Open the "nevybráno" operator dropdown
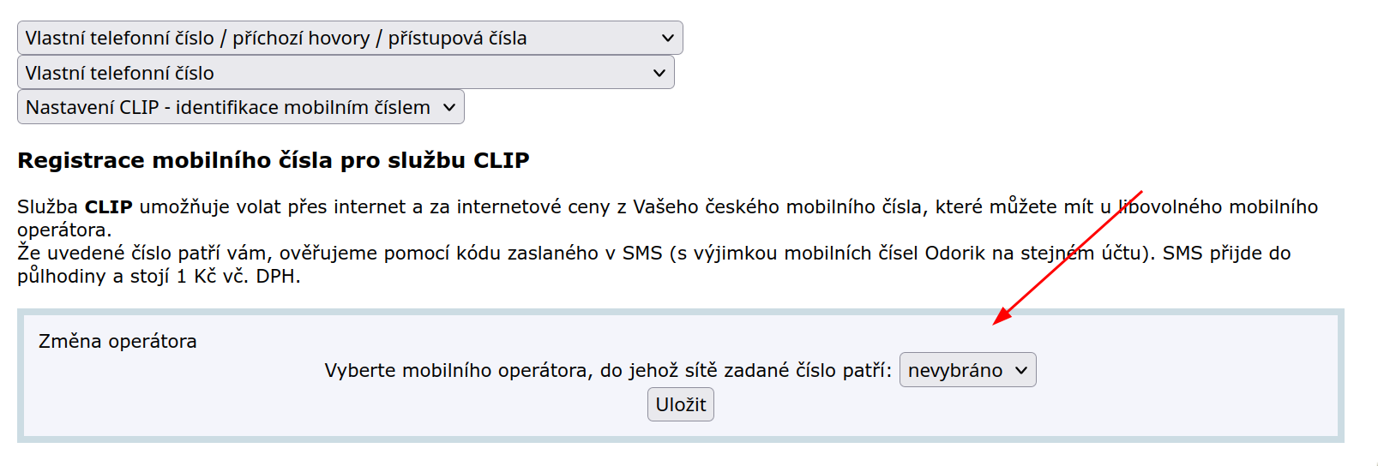This screenshot has height=466, width=1378. (x=966, y=370)
